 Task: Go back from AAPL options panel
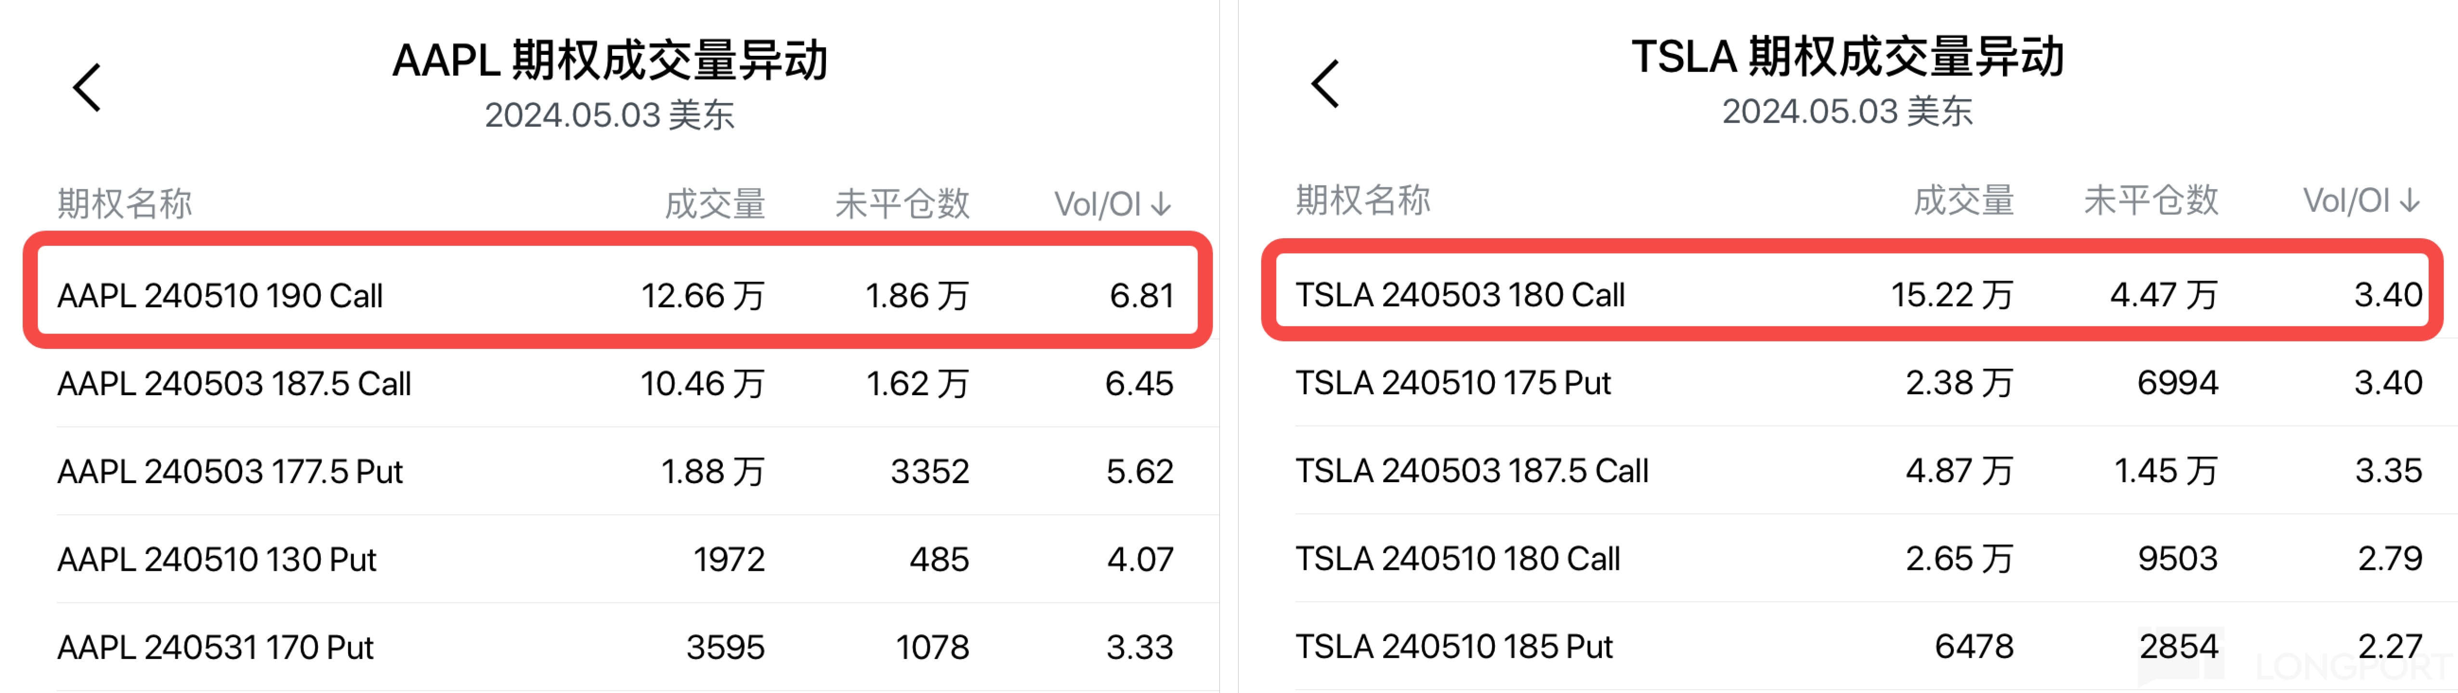pyautogui.click(x=88, y=88)
